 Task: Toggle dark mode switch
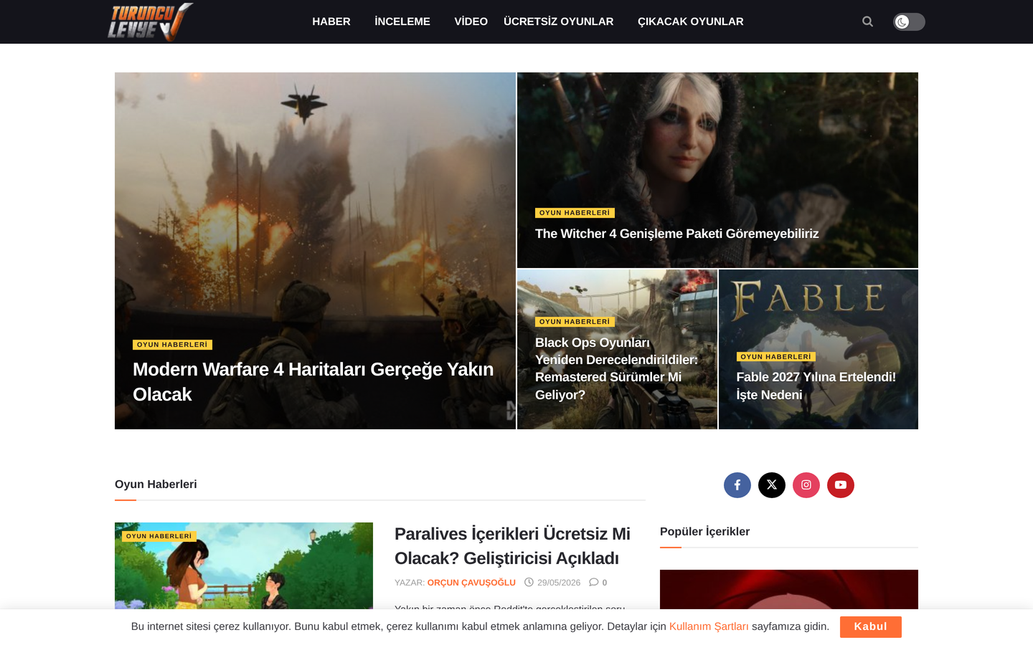tap(909, 21)
